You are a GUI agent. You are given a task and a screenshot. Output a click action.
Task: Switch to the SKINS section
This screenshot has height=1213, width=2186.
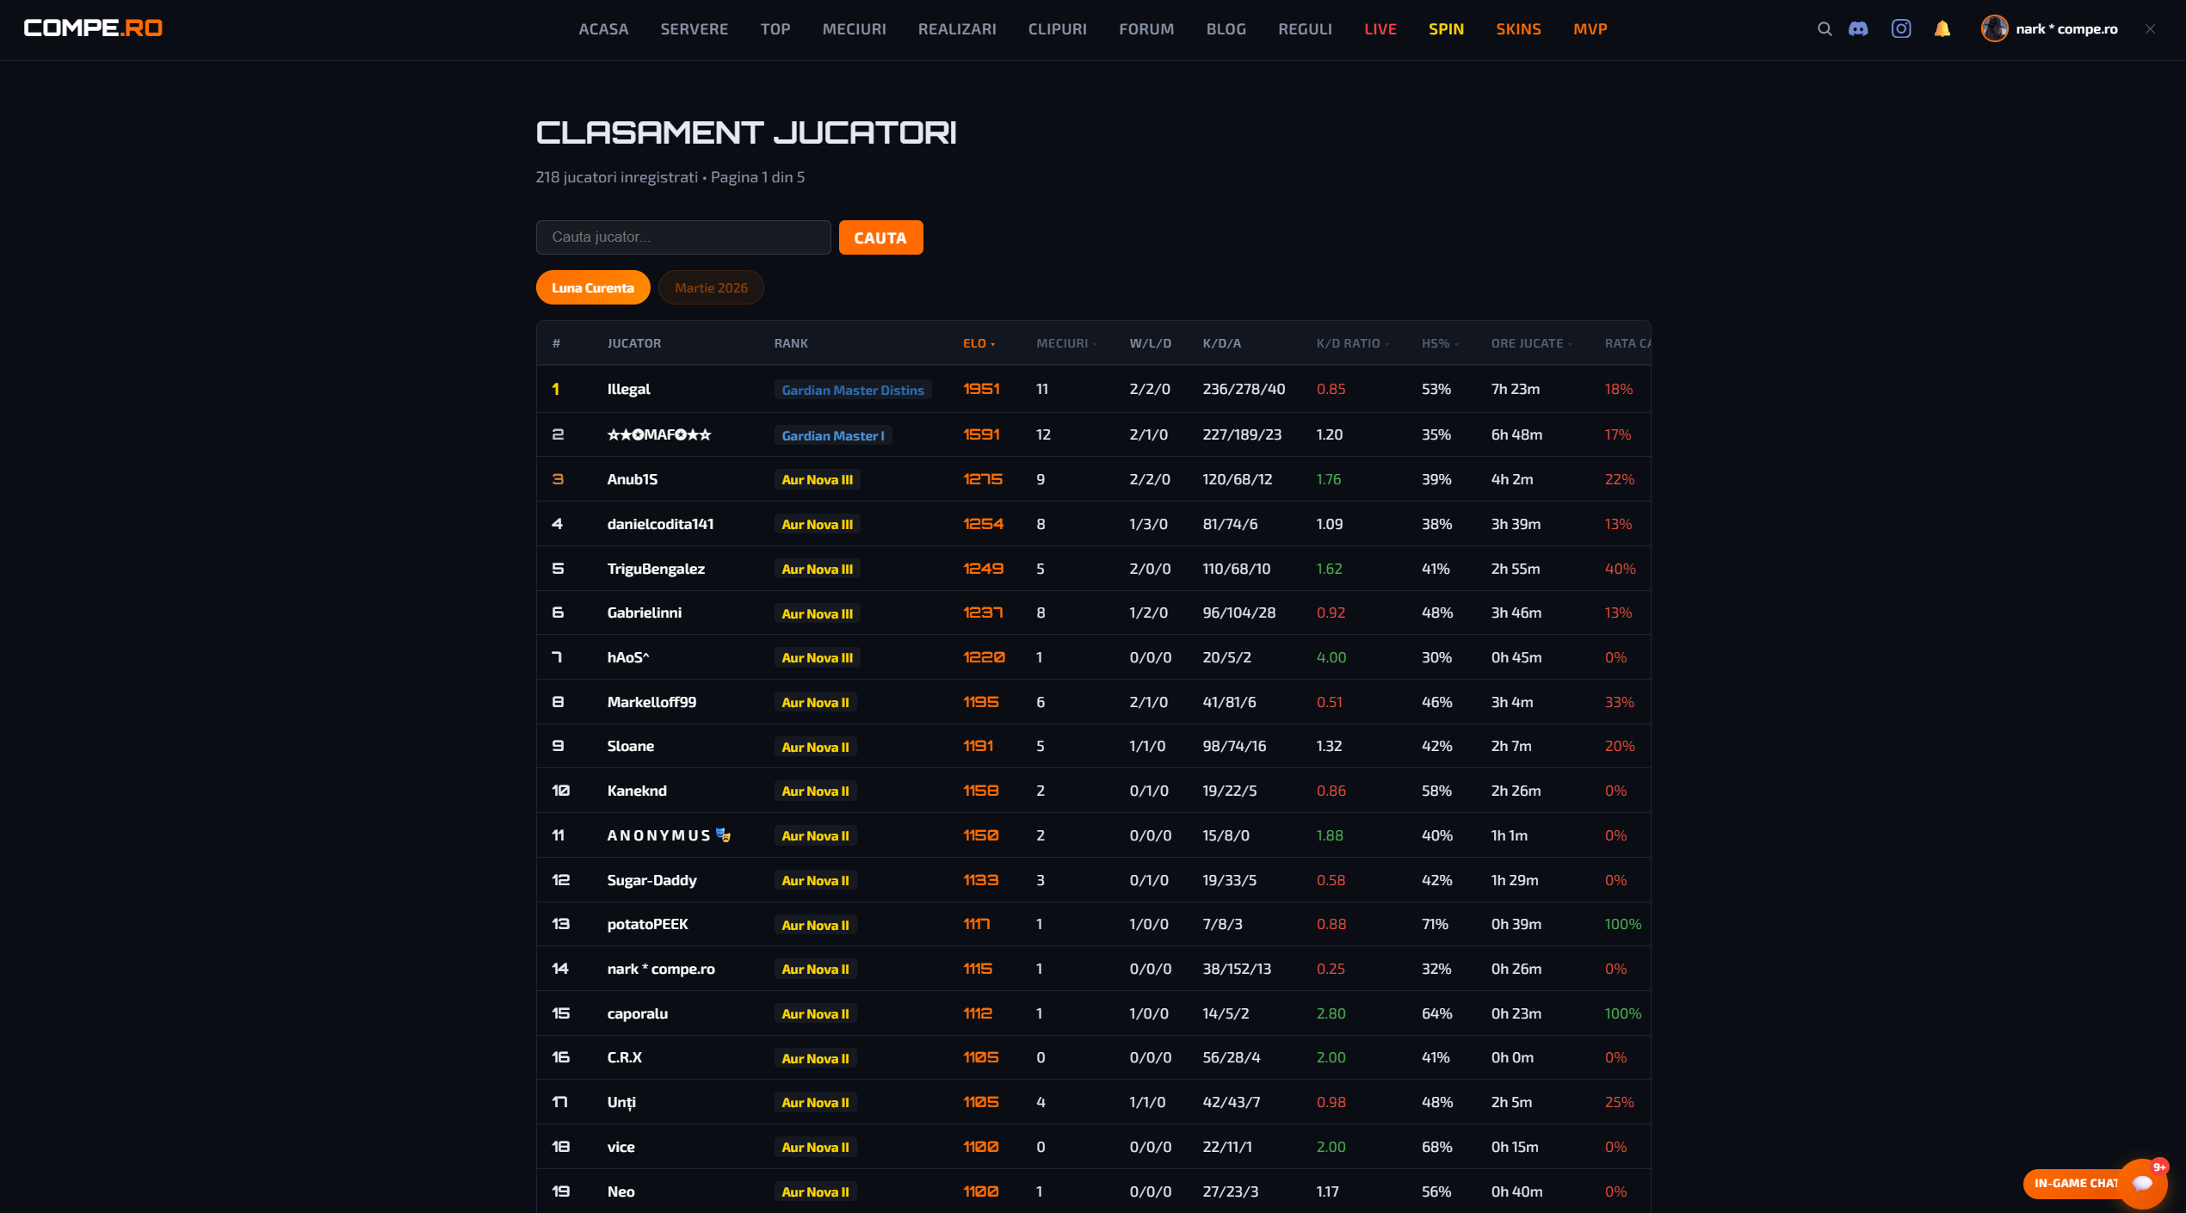[x=1518, y=28]
